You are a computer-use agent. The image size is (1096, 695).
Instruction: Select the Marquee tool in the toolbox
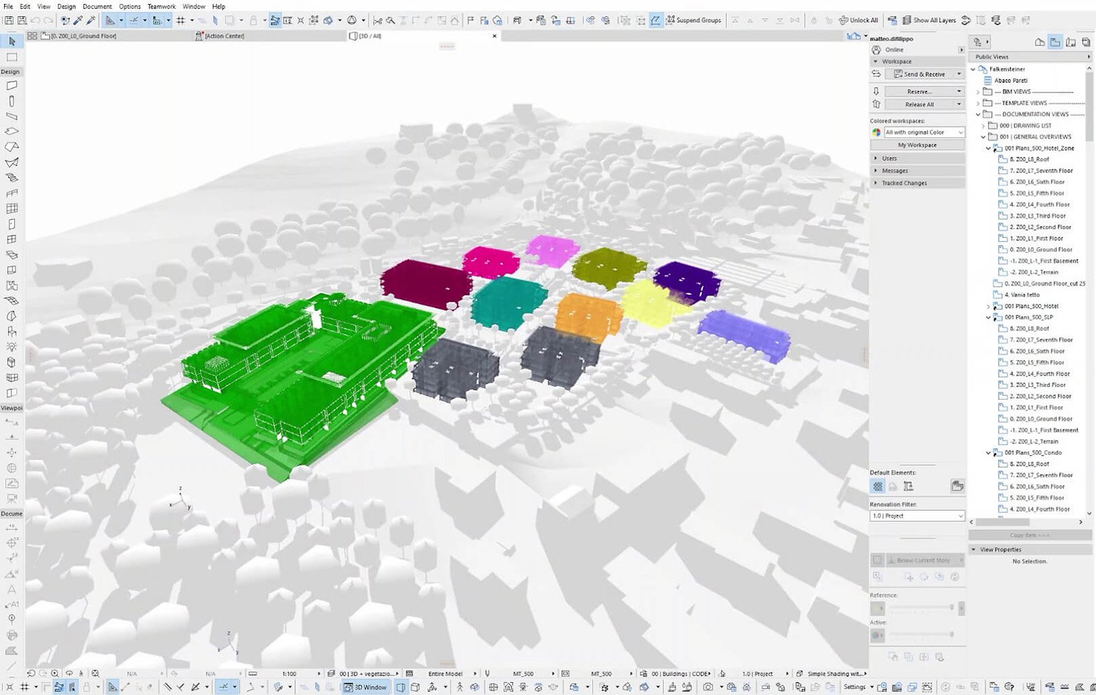click(12, 58)
